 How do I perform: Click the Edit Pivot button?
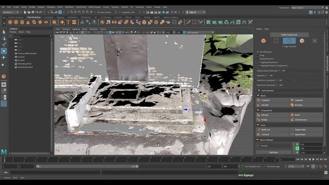(273, 153)
